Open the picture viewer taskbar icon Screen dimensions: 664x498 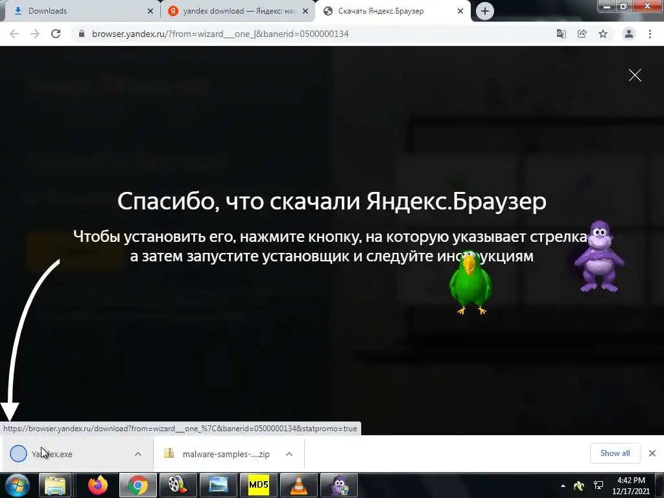click(218, 485)
